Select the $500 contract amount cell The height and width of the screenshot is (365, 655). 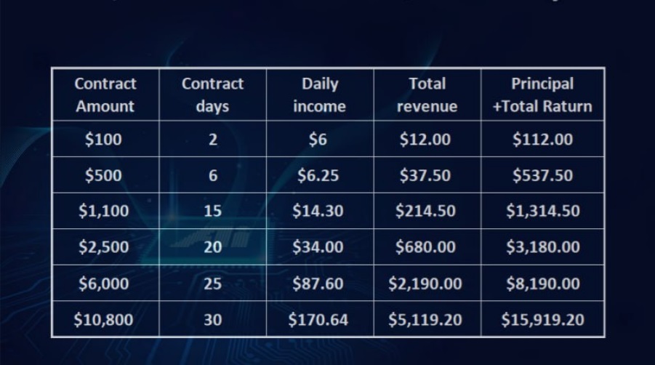[x=103, y=175]
